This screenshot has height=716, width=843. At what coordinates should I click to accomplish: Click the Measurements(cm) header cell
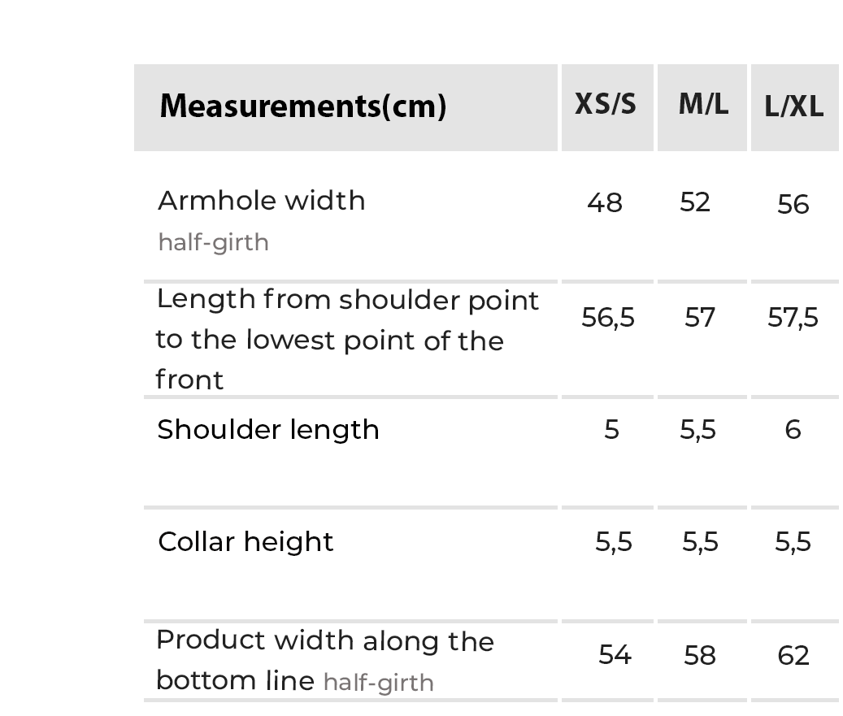[x=302, y=106]
